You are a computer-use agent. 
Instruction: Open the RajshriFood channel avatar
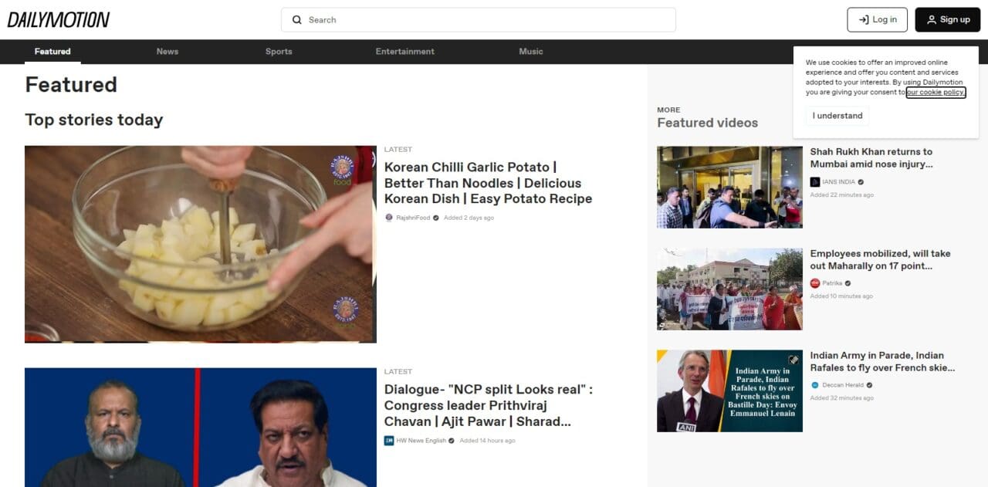pos(389,218)
